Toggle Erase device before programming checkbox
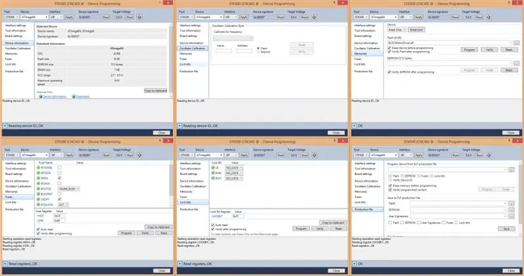Viewport: 524px width, 276px height. [x=389, y=48]
